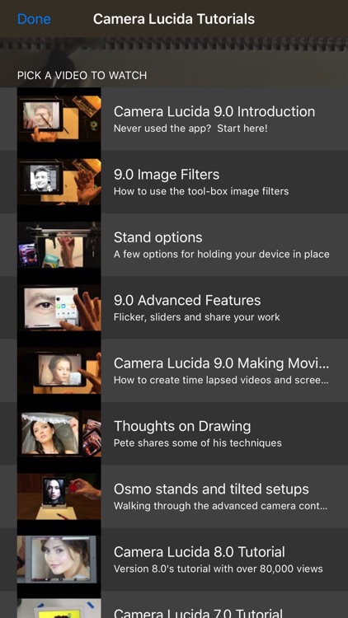This screenshot has width=348, height=618.
Task: Open the Thoughts on Drawing thumbnail
Action: 59,433
